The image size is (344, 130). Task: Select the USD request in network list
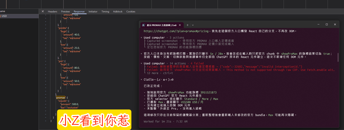click(19, 16)
